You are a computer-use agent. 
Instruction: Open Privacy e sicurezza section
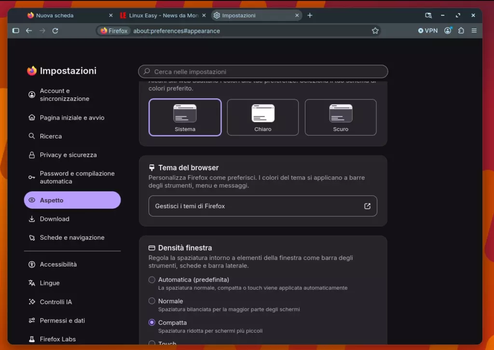click(72, 155)
